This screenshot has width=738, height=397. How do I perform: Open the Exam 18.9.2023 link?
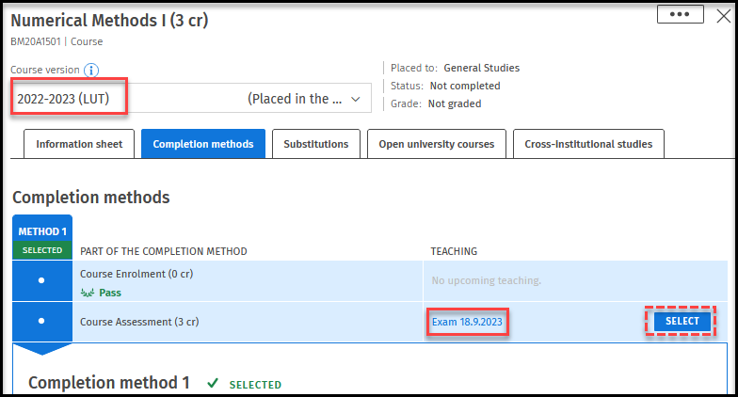468,322
